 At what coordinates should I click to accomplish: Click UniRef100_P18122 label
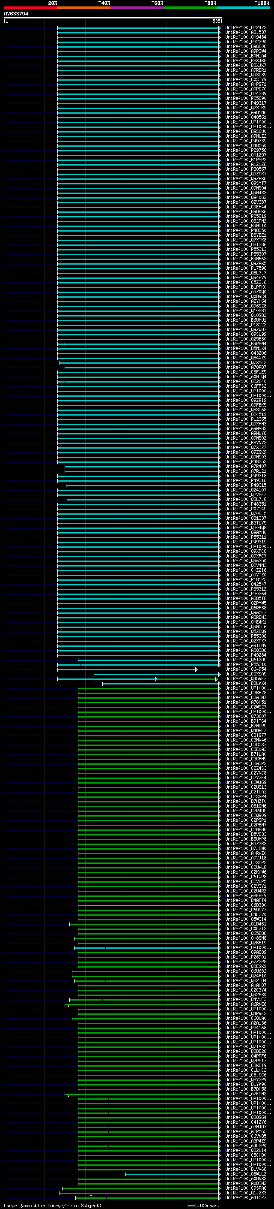click(x=245, y=325)
